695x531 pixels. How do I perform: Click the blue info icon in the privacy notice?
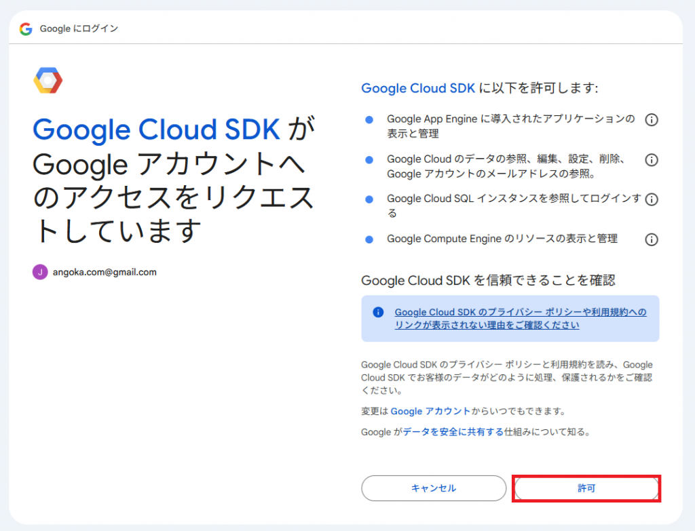click(379, 313)
